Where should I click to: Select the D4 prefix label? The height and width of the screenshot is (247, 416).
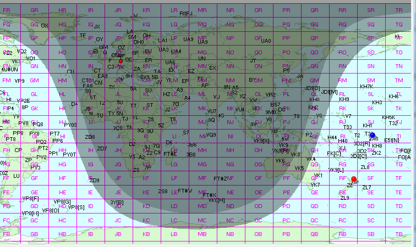point(74,104)
